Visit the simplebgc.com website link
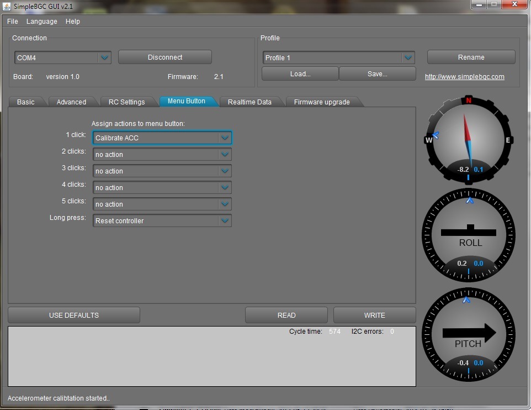The image size is (531, 410). (464, 77)
